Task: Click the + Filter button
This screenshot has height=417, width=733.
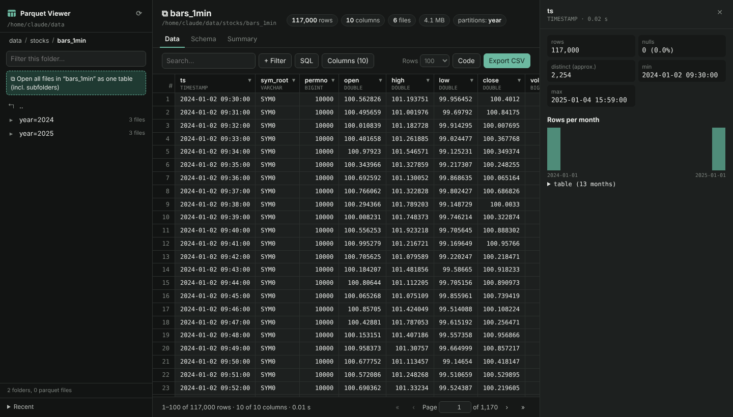Action: coord(275,61)
